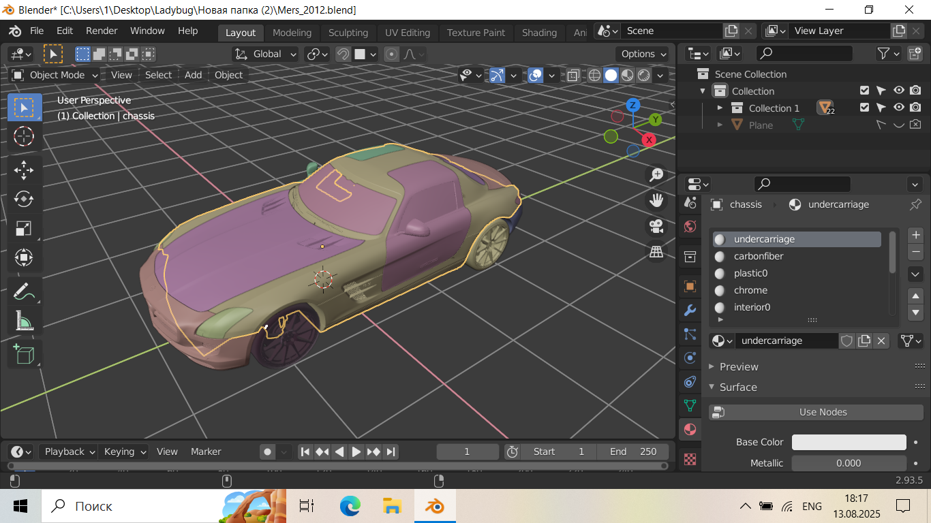Select the Move tool in the toolbar
The width and height of the screenshot is (931, 523).
[x=24, y=170]
